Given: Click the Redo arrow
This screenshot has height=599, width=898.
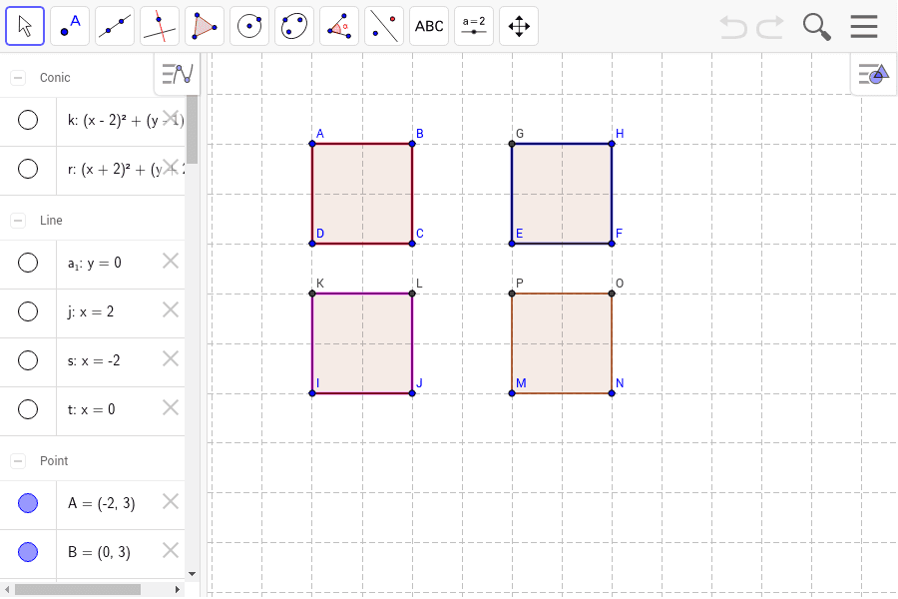Looking at the screenshot, I should tap(770, 26).
